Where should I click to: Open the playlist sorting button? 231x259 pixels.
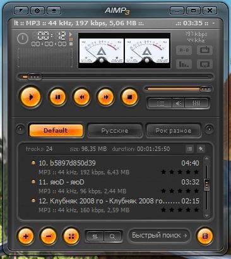coord(95,236)
